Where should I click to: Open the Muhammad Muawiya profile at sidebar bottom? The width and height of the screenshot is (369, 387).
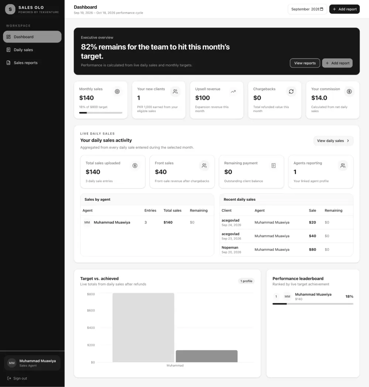click(32, 363)
